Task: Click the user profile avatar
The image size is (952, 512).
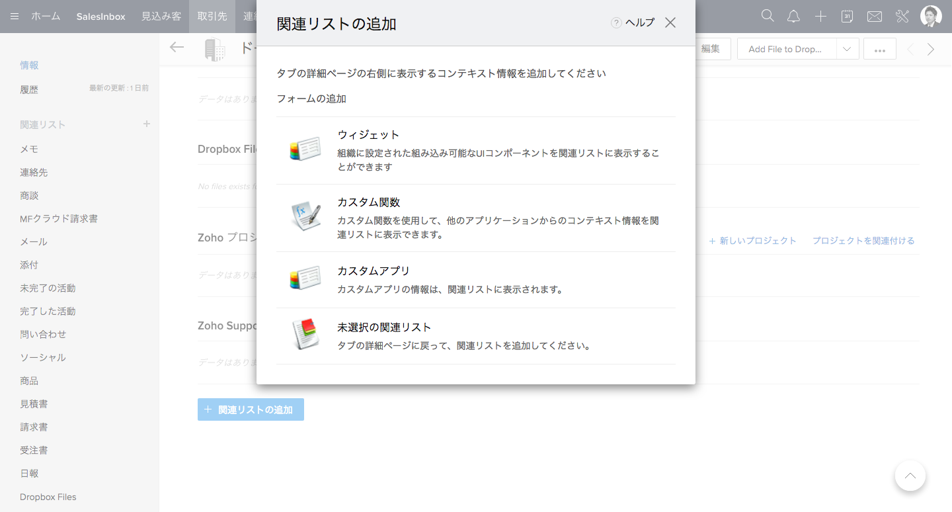Action: coord(931,17)
